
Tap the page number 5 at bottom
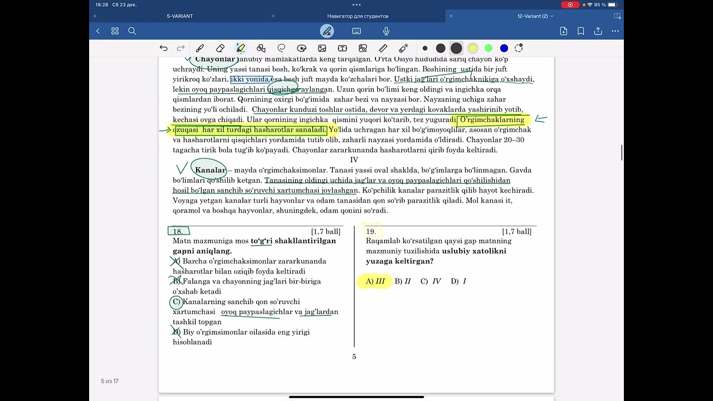(354, 357)
